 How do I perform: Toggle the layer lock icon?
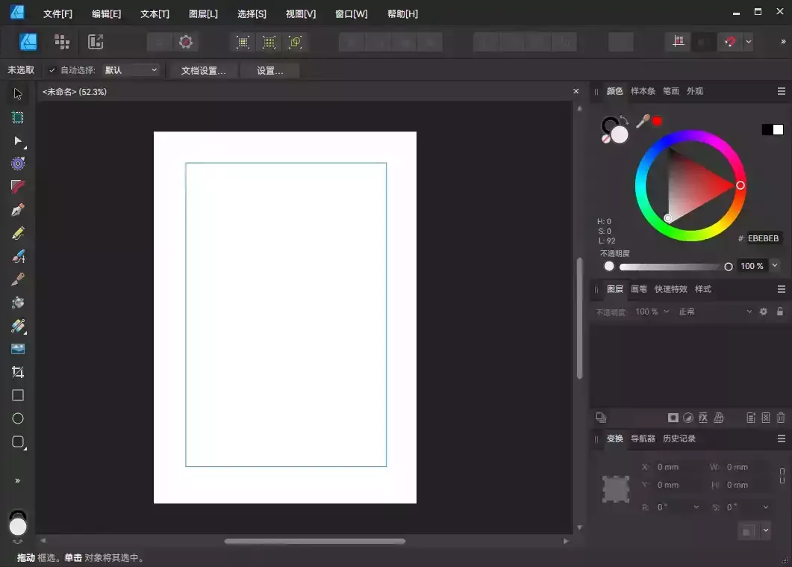click(x=780, y=312)
